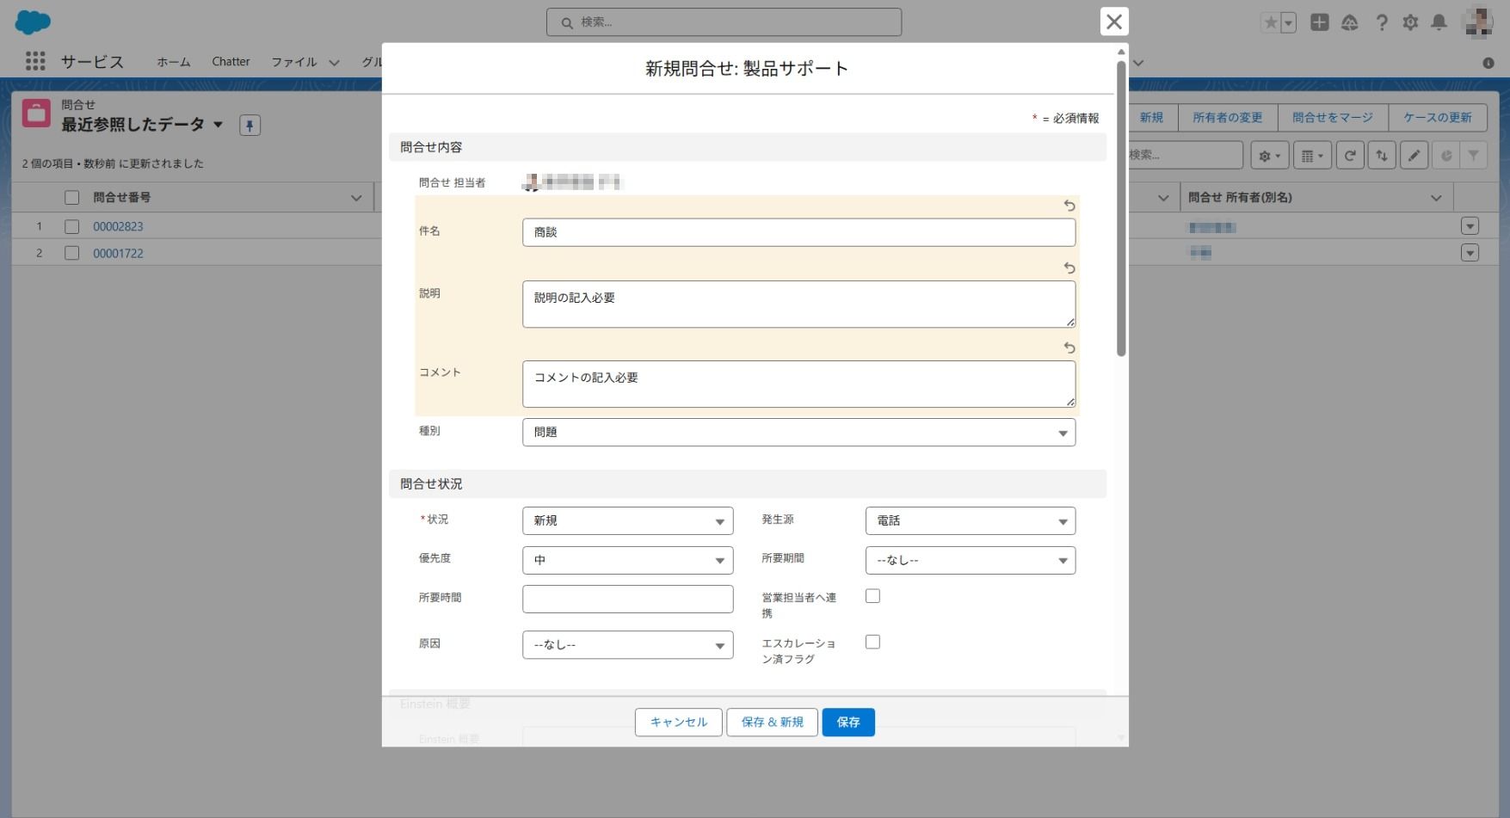
Task: Click the undo icon above コメント field
Action: pyautogui.click(x=1069, y=347)
